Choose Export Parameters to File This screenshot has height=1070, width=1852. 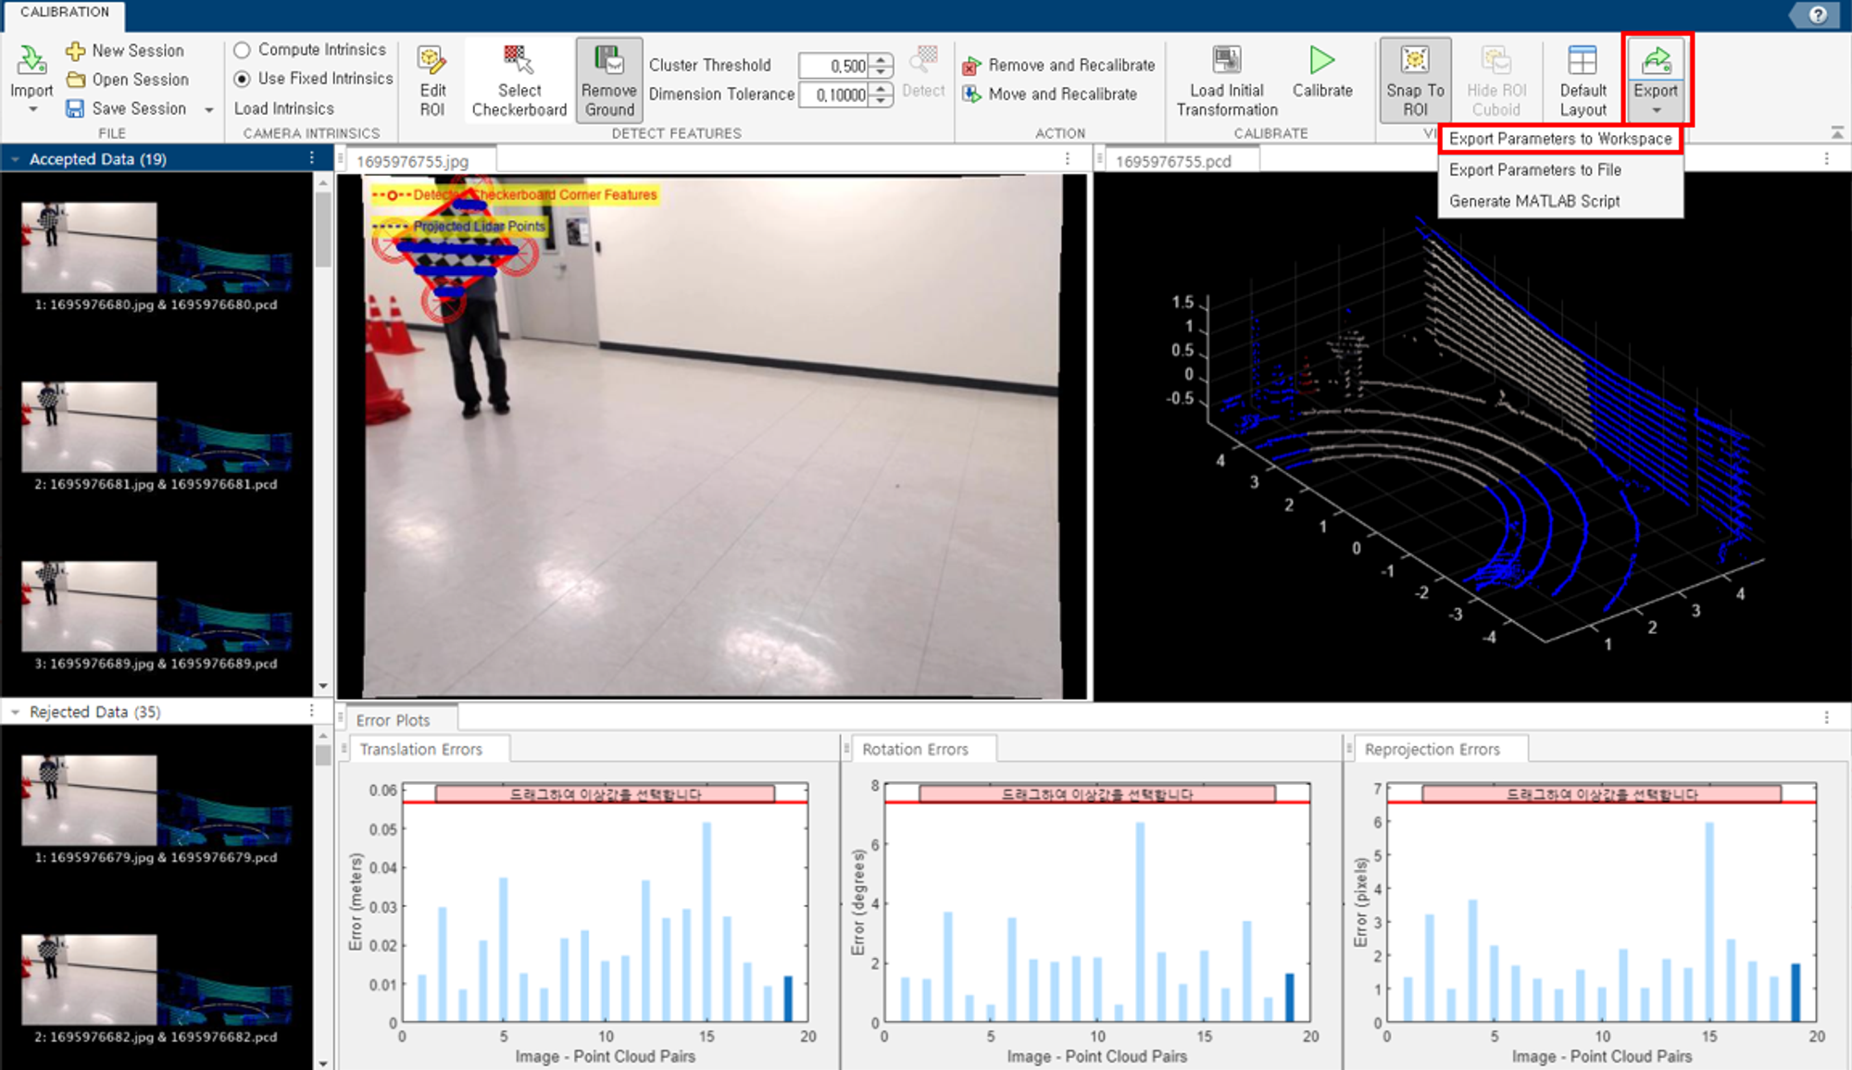1534,170
